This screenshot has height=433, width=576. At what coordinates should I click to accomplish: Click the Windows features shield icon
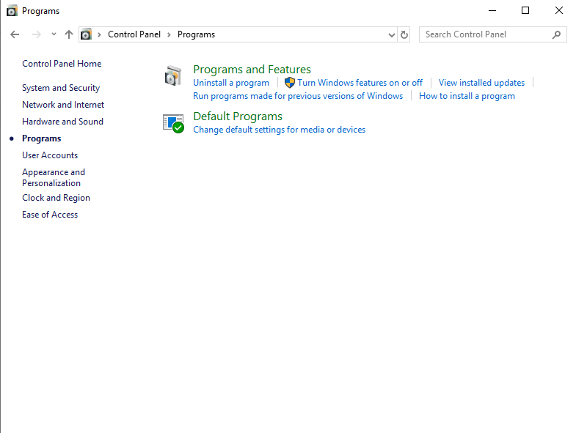290,83
